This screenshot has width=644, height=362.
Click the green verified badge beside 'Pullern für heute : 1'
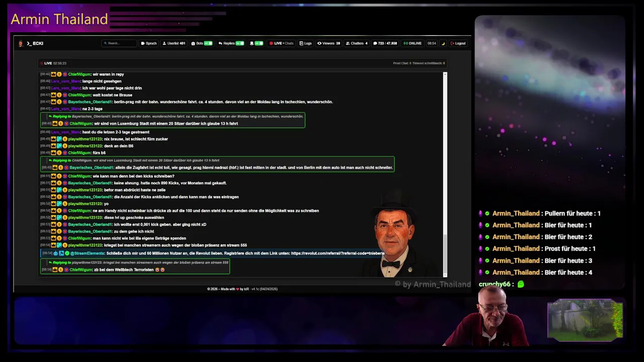tap(487, 214)
